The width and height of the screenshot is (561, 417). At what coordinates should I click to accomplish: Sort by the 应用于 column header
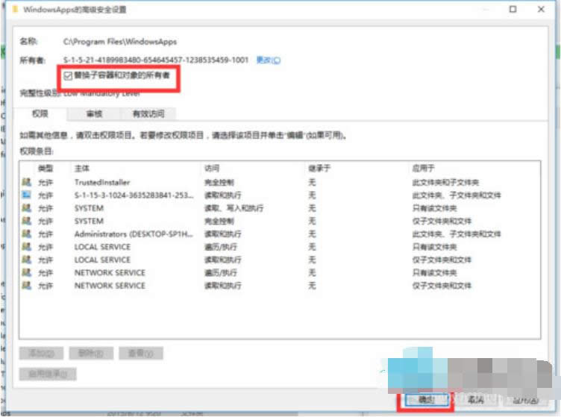click(x=423, y=168)
